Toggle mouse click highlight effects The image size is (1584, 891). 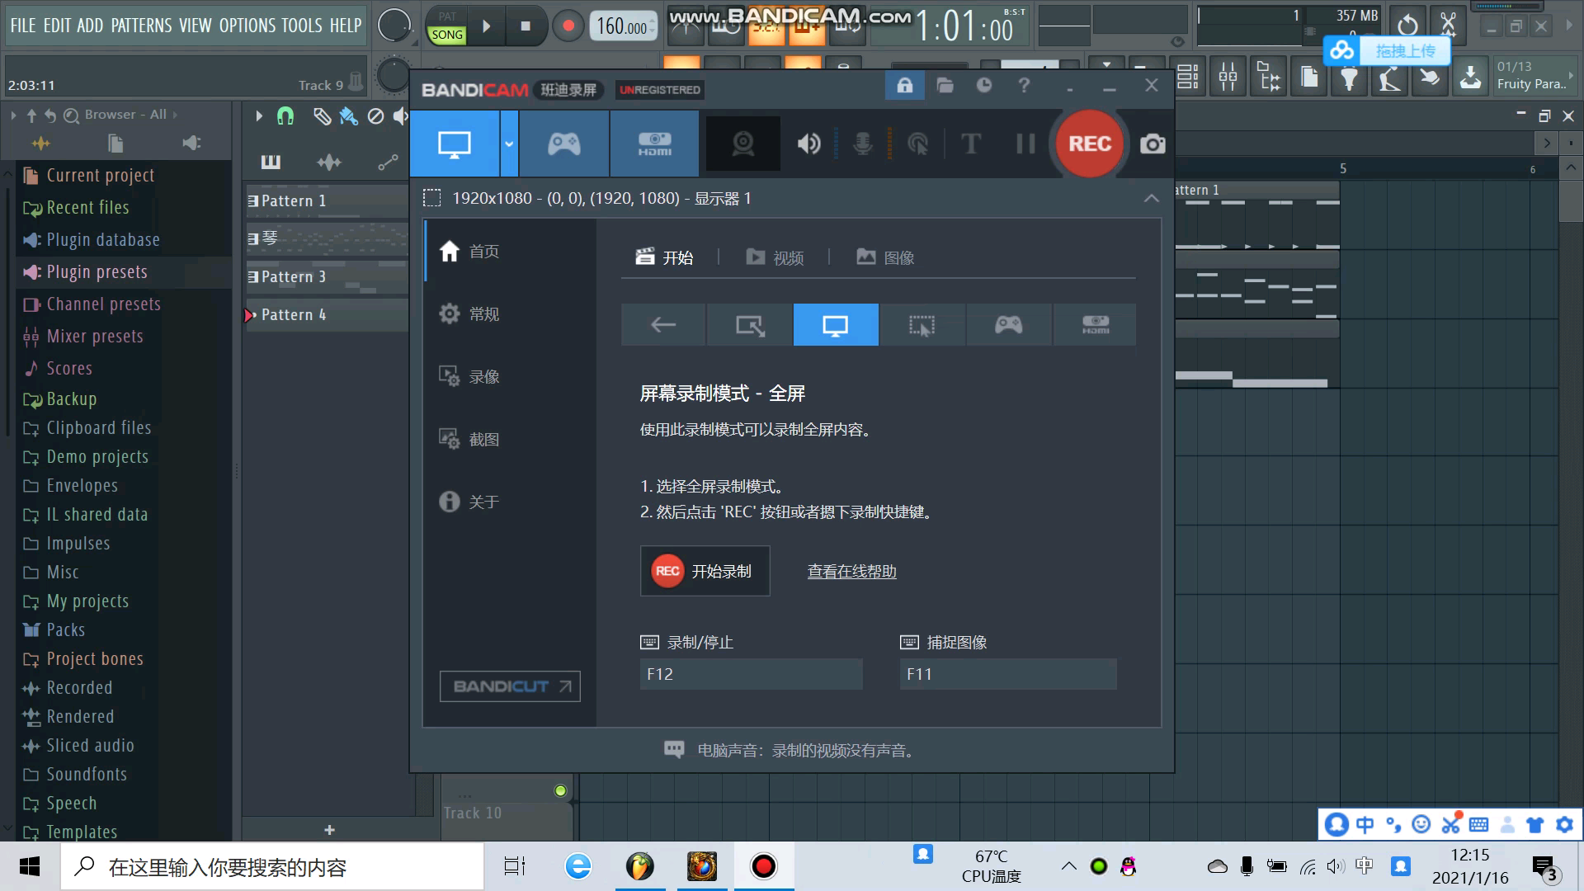[918, 144]
